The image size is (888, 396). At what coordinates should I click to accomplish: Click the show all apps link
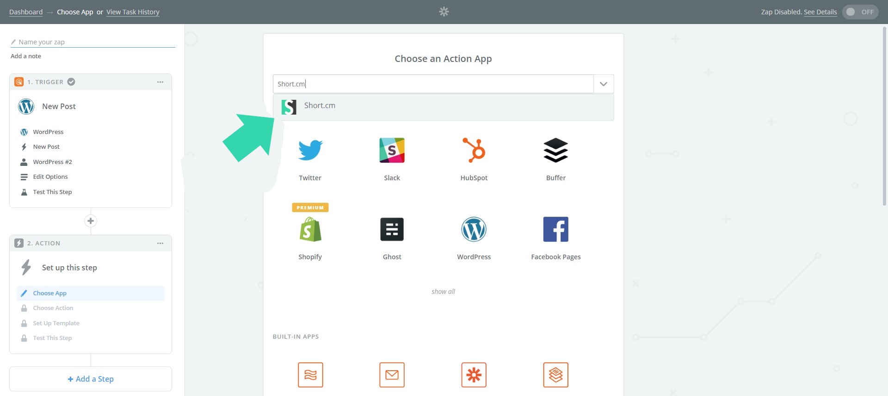click(443, 292)
